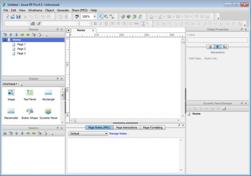Show the Interactions lightning tab in Widget Properties
Image resolution: width=251 pixels, height=176 pixels.
[x=217, y=47]
